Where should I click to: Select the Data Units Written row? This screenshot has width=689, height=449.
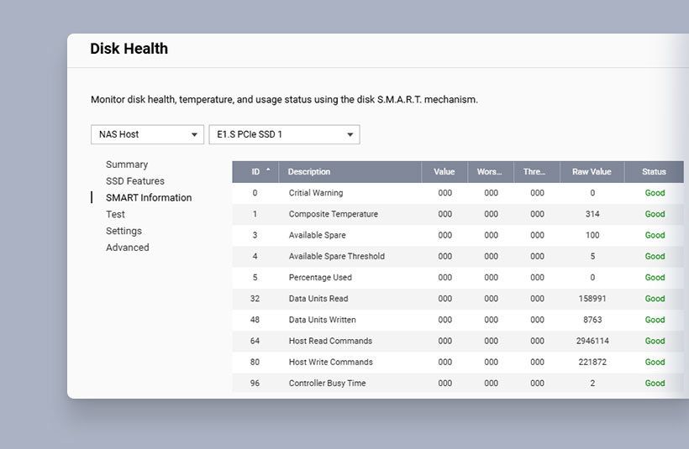coord(323,320)
